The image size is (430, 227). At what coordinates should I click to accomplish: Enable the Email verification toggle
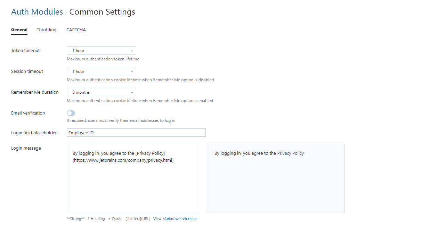pos(71,113)
